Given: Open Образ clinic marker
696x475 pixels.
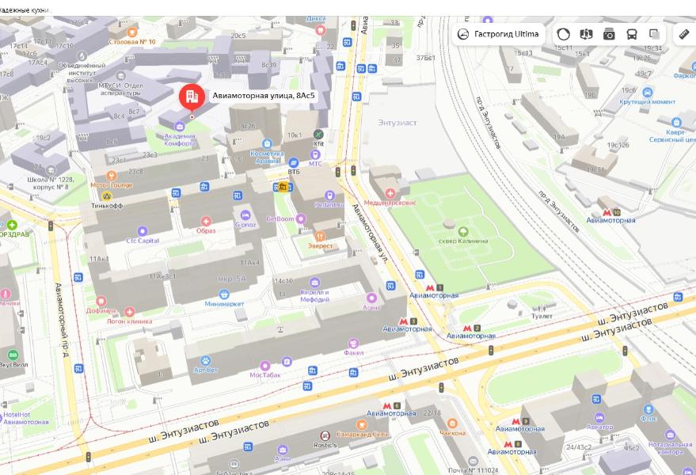Looking at the screenshot, I should coord(206,221).
